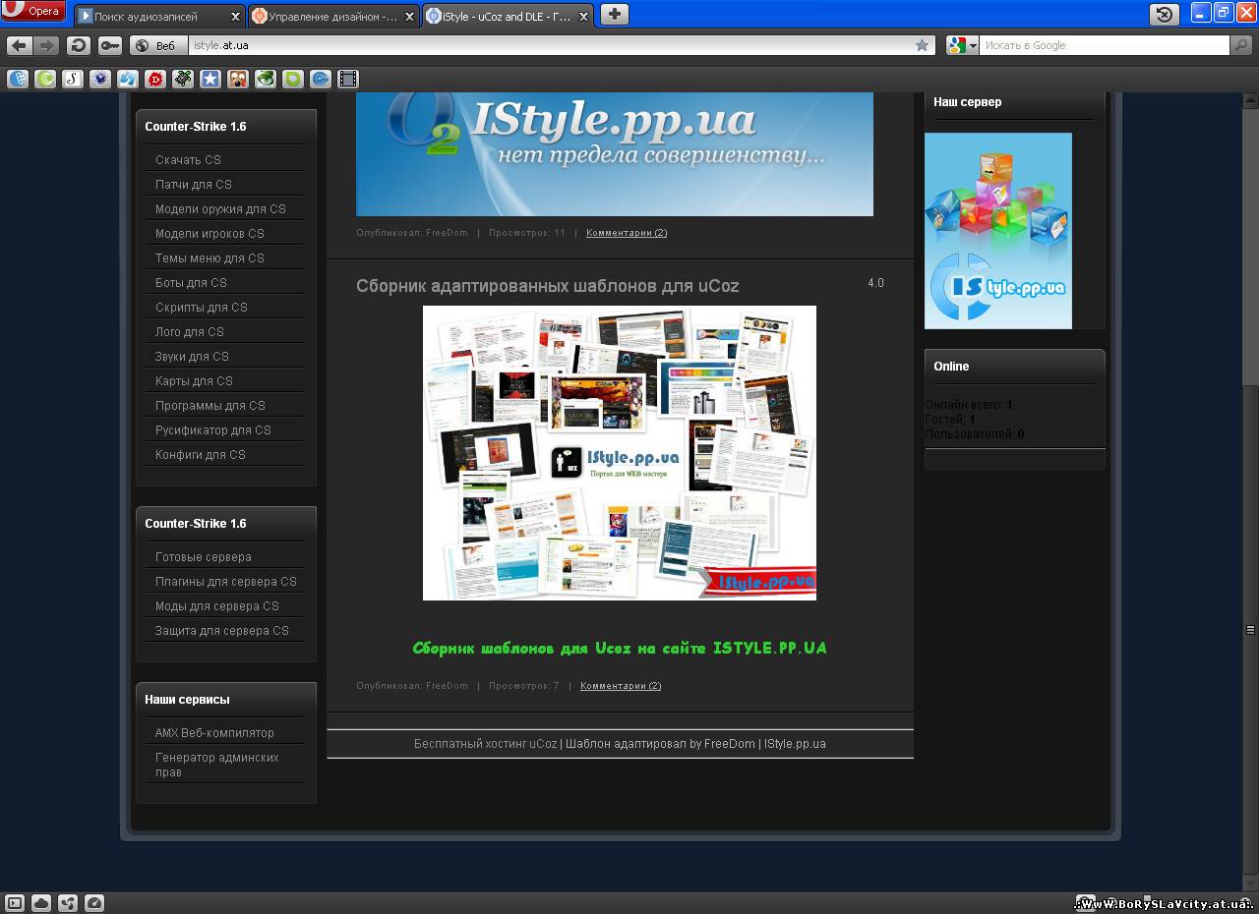Click the search magnifier button

(x=1241, y=45)
